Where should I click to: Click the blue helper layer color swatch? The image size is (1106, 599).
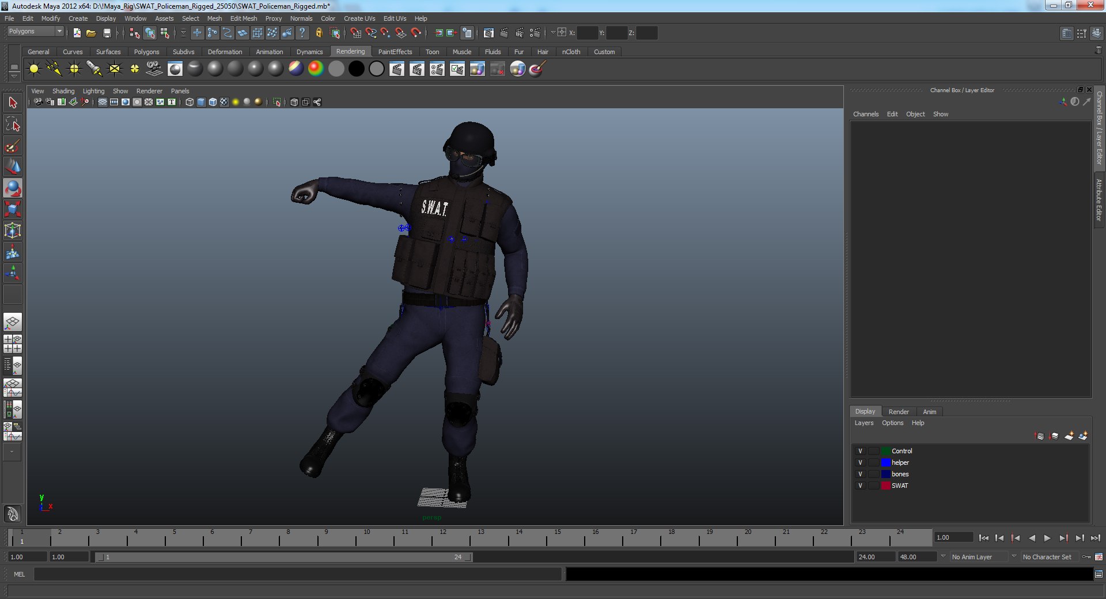[886, 462]
